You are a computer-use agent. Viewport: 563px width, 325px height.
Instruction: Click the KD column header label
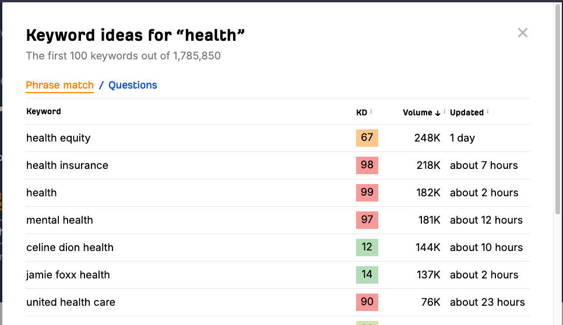[x=361, y=112]
